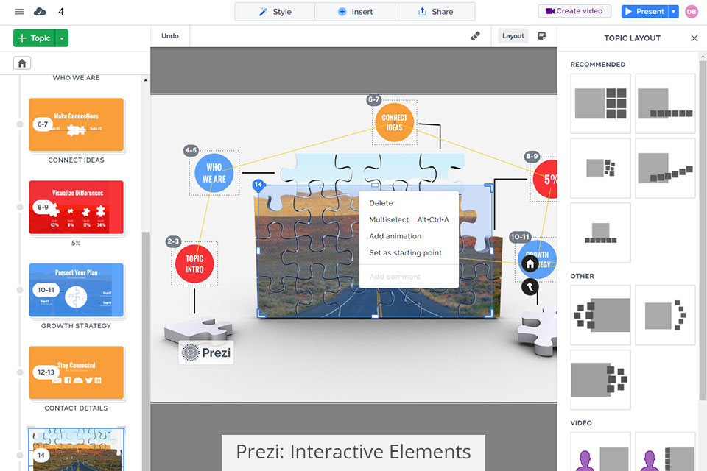Select the Contact Details 12-13 thumbnail
Image resolution: width=707 pixels, height=471 pixels.
[x=76, y=372]
